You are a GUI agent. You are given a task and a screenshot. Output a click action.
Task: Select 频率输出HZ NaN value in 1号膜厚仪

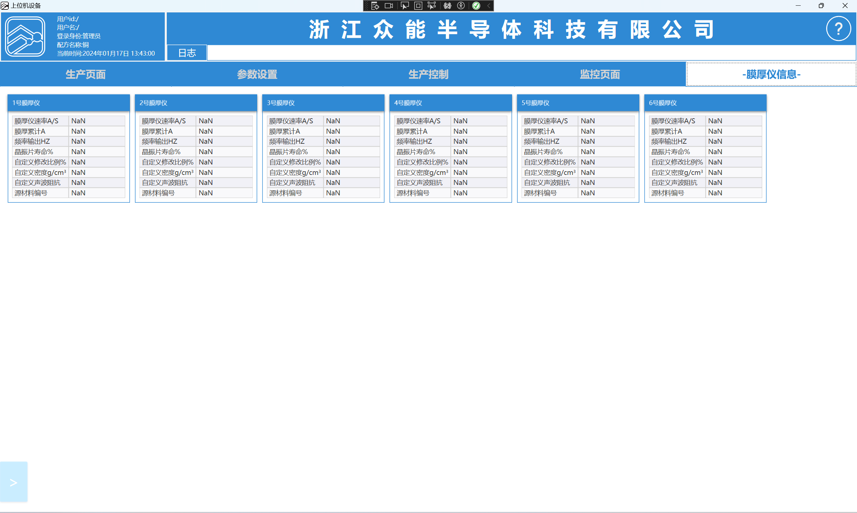pos(97,141)
